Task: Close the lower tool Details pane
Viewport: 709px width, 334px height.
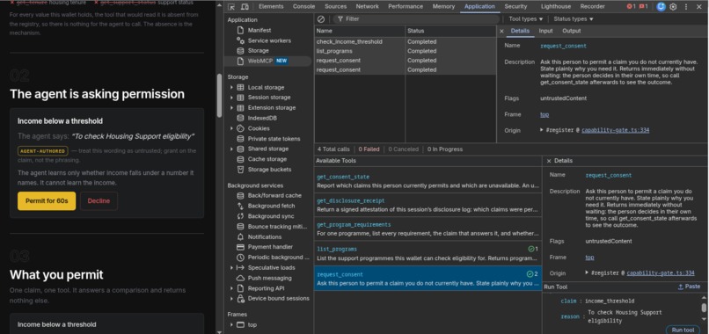Action: coord(549,161)
